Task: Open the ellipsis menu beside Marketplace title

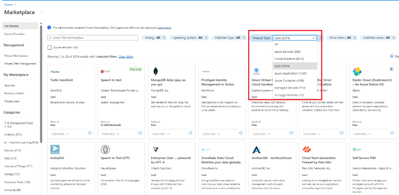Action: click(42, 12)
